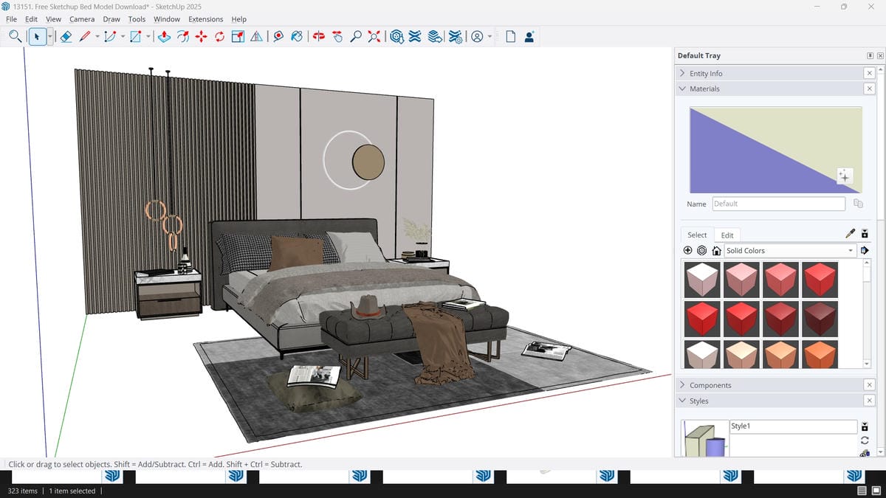Open the Extensions menu
Image resolution: width=886 pixels, height=498 pixels.
coord(205,19)
